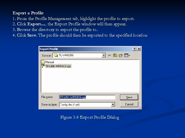Image resolution: width=185 pixels, height=138 pixels.
Task: Click the Export a Profile heading
Action: (x=28, y=13)
